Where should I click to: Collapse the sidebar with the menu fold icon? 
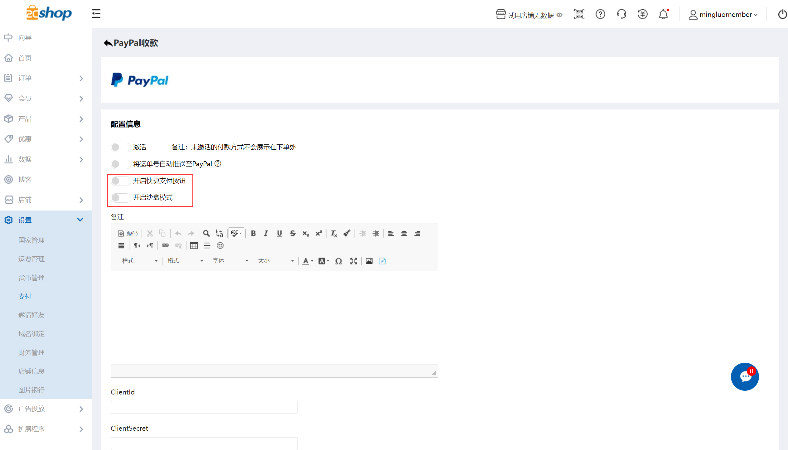96,14
